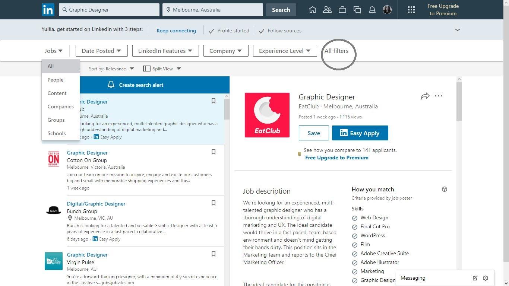The height and width of the screenshot is (286, 509).
Task: Select Companies in the search type menu
Action: 61,107
